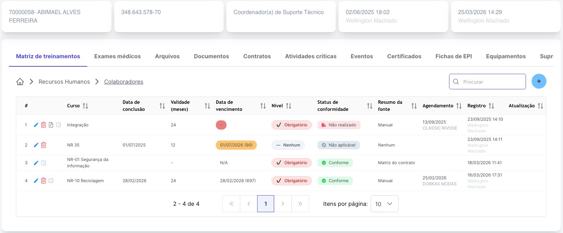
Task: Sort table by Agendamento column
Action: 459,106
